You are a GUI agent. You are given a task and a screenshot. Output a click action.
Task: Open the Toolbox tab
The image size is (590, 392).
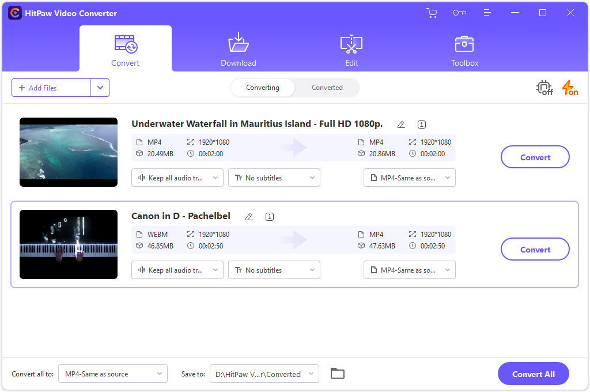(464, 51)
